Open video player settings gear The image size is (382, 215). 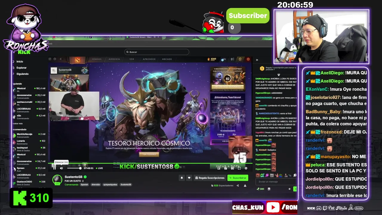pos(246,168)
